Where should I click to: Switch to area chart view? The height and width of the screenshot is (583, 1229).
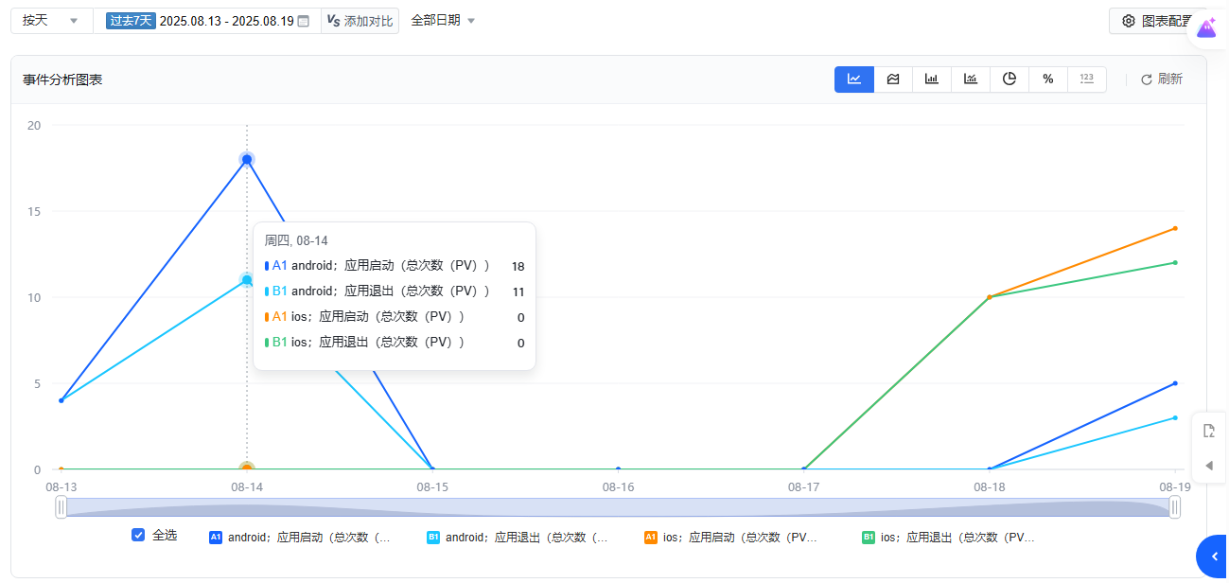pyautogui.click(x=893, y=79)
